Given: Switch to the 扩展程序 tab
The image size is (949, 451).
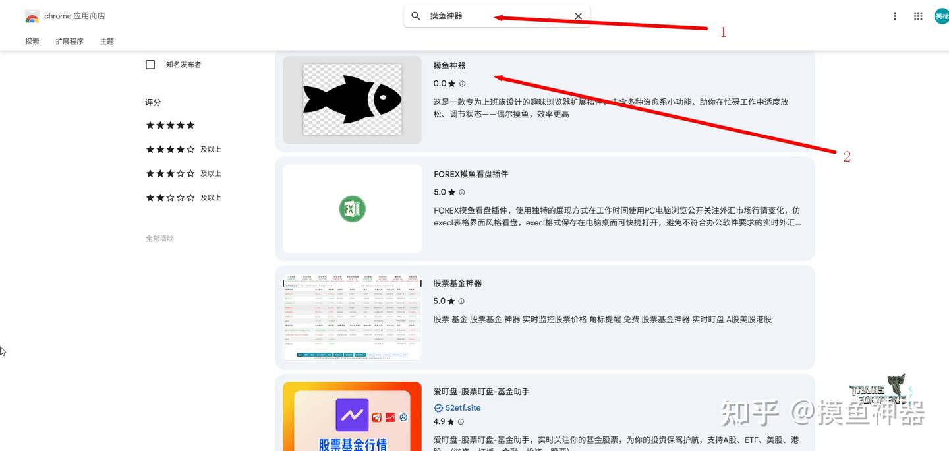Looking at the screenshot, I should coord(69,41).
